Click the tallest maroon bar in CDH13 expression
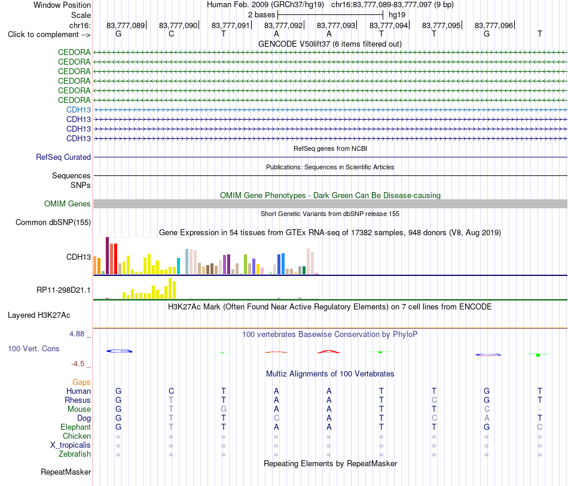 click(x=107, y=256)
